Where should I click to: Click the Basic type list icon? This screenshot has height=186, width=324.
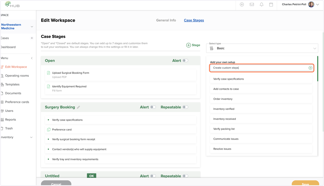pos(212,48)
